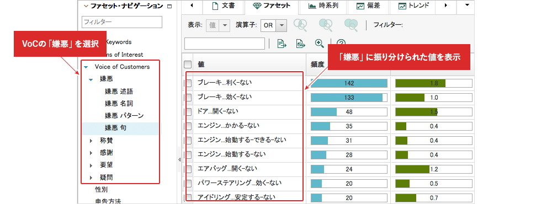
Task: Check the エンジン...始動する-できる-ない row checkbox
Action: click(x=189, y=141)
